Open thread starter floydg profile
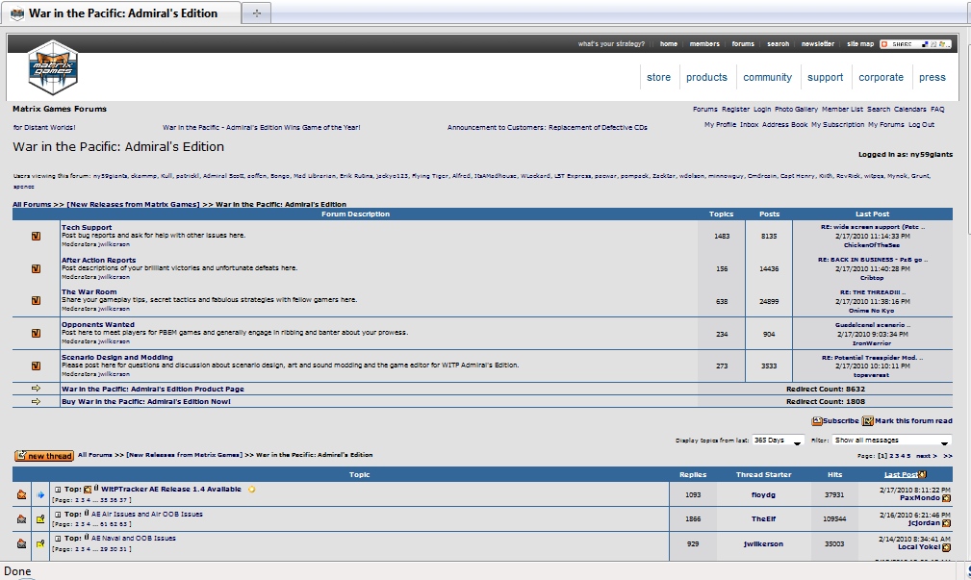Screen dimensions: 971x580 763,494
